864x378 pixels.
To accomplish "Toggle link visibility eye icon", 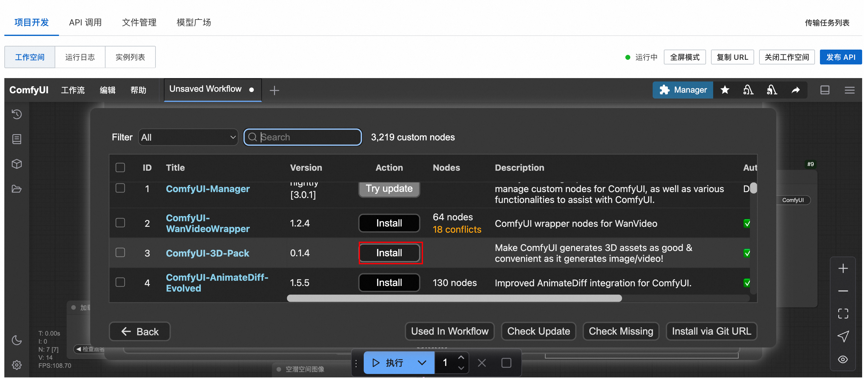I will tap(843, 360).
